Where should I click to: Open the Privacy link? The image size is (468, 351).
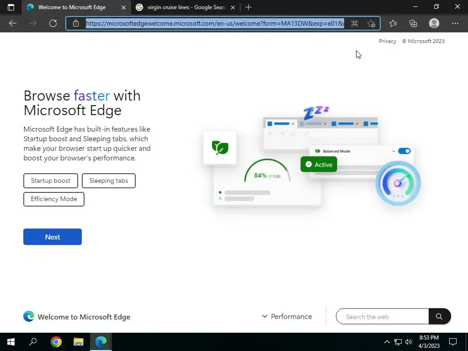(388, 41)
